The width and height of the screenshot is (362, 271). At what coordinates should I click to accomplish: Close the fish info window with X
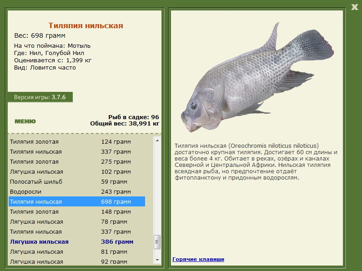pos(355,7)
